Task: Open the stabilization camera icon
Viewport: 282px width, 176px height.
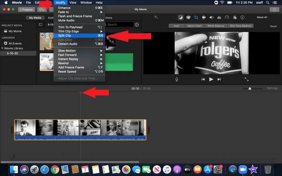Action: [204, 18]
